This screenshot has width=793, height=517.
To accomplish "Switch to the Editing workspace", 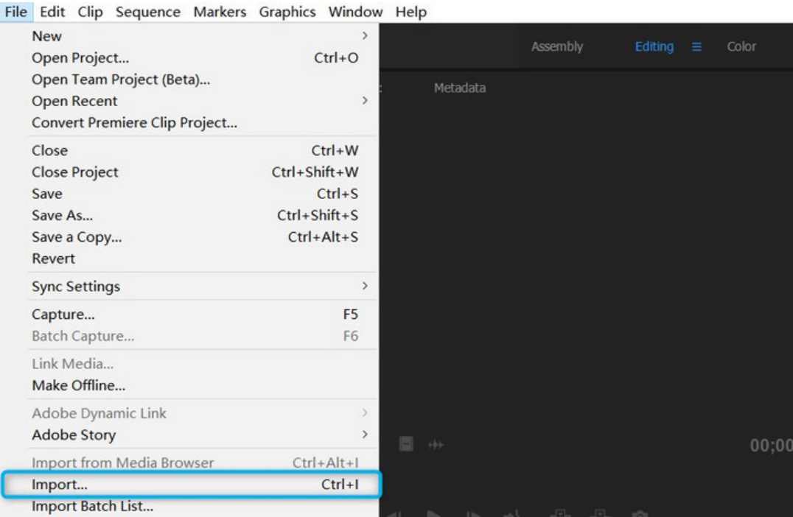I will pos(654,46).
